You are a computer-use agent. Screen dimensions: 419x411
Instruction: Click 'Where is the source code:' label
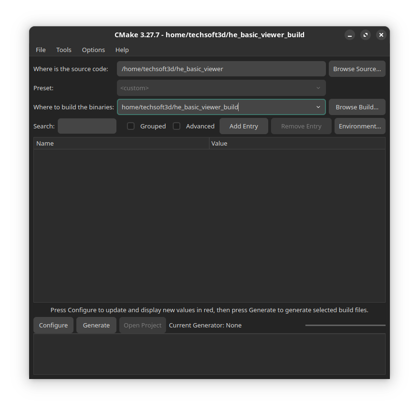tap(71, 69)
